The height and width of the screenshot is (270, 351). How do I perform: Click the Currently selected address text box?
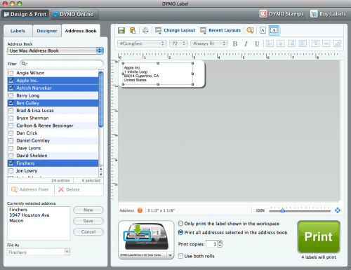[x=39, y=223]
